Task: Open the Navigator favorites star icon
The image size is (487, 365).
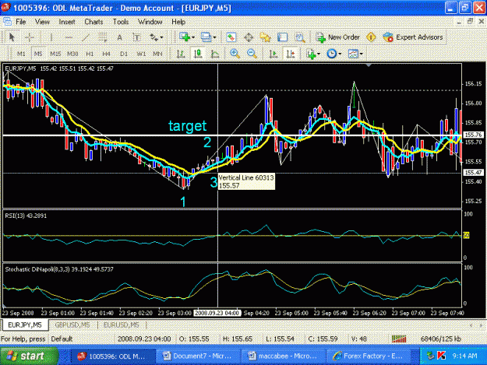Action: [265, 37]
